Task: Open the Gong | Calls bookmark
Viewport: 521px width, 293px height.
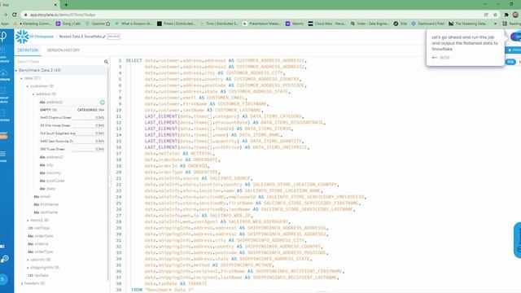Action: (68, 24)
